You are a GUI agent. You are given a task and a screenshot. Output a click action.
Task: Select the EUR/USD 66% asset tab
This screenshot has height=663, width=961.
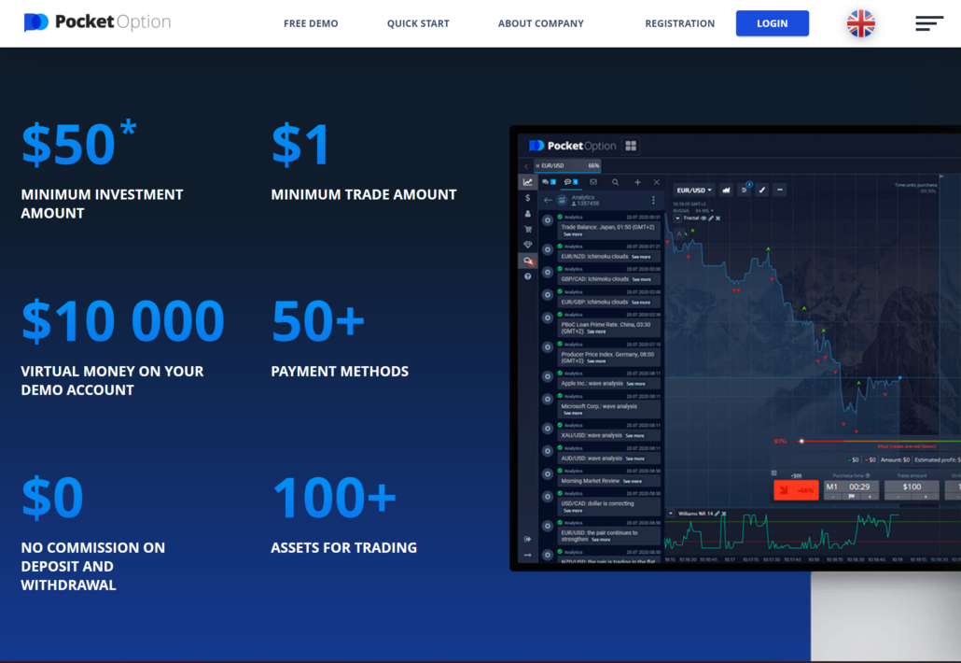568,165
